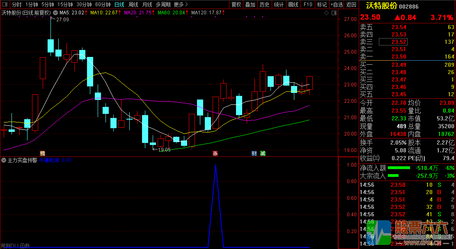Click the 外盘 value 16438

click(398, 134)
